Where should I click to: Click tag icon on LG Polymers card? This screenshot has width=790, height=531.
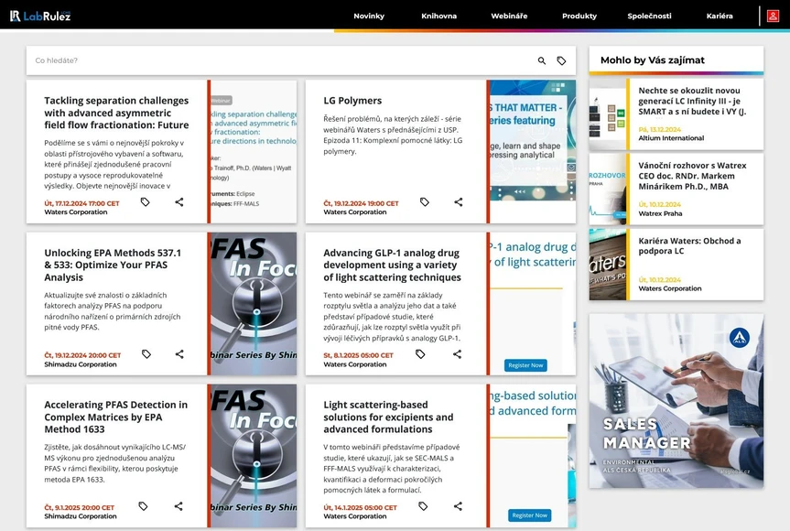(x=425, y=202)
